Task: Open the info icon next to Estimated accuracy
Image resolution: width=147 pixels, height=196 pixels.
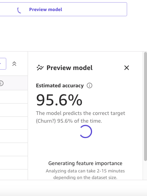Action: pyautogui.click(x=90, y=85)
